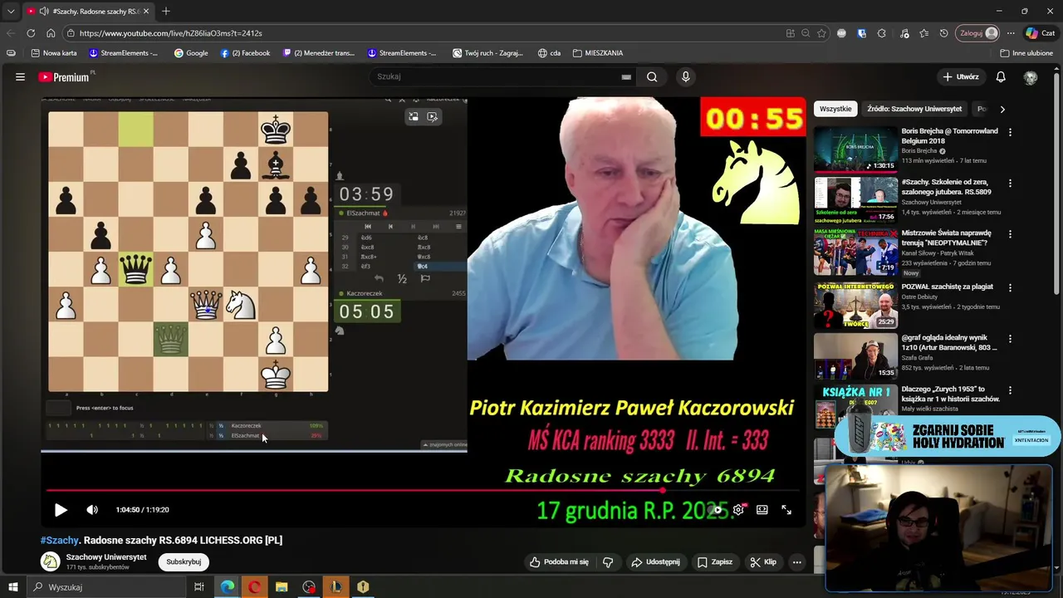Image resolution: width=1063 pixels, height=598 pixels.
Task: Go to YouTube Premium home logo
Action: (x=64, y=76)
